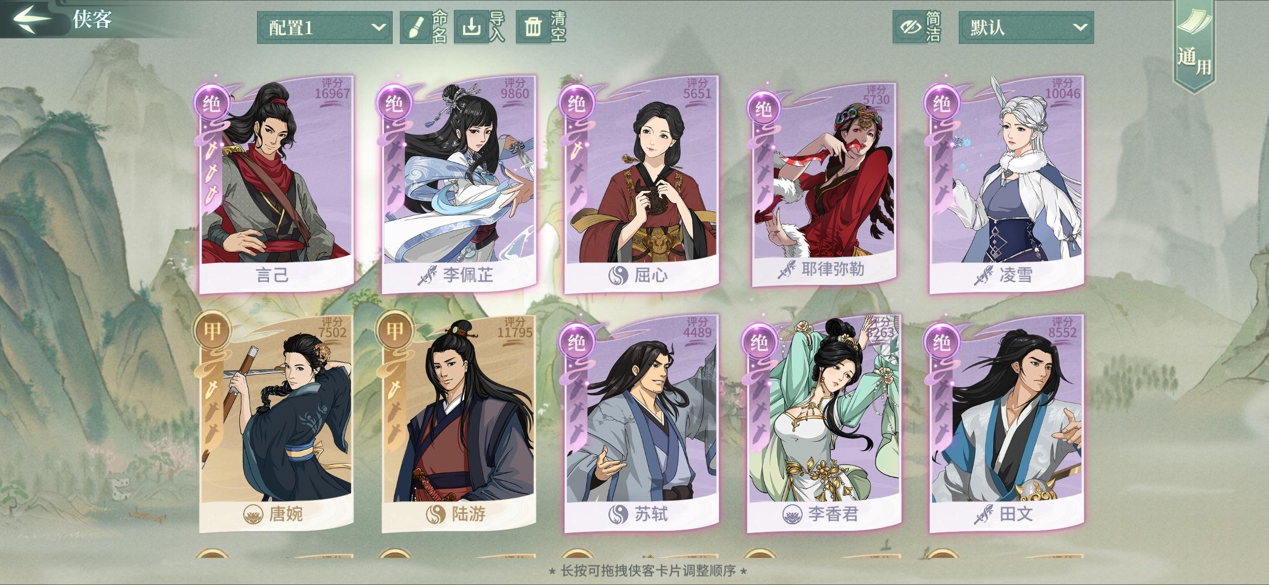Select the 言己 hero card
Viewport: 1269px width, 585px height.
[x=277, y=184]
